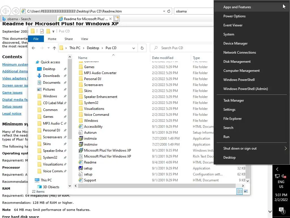Click the muted speaker volume icon

click(284, 176)
